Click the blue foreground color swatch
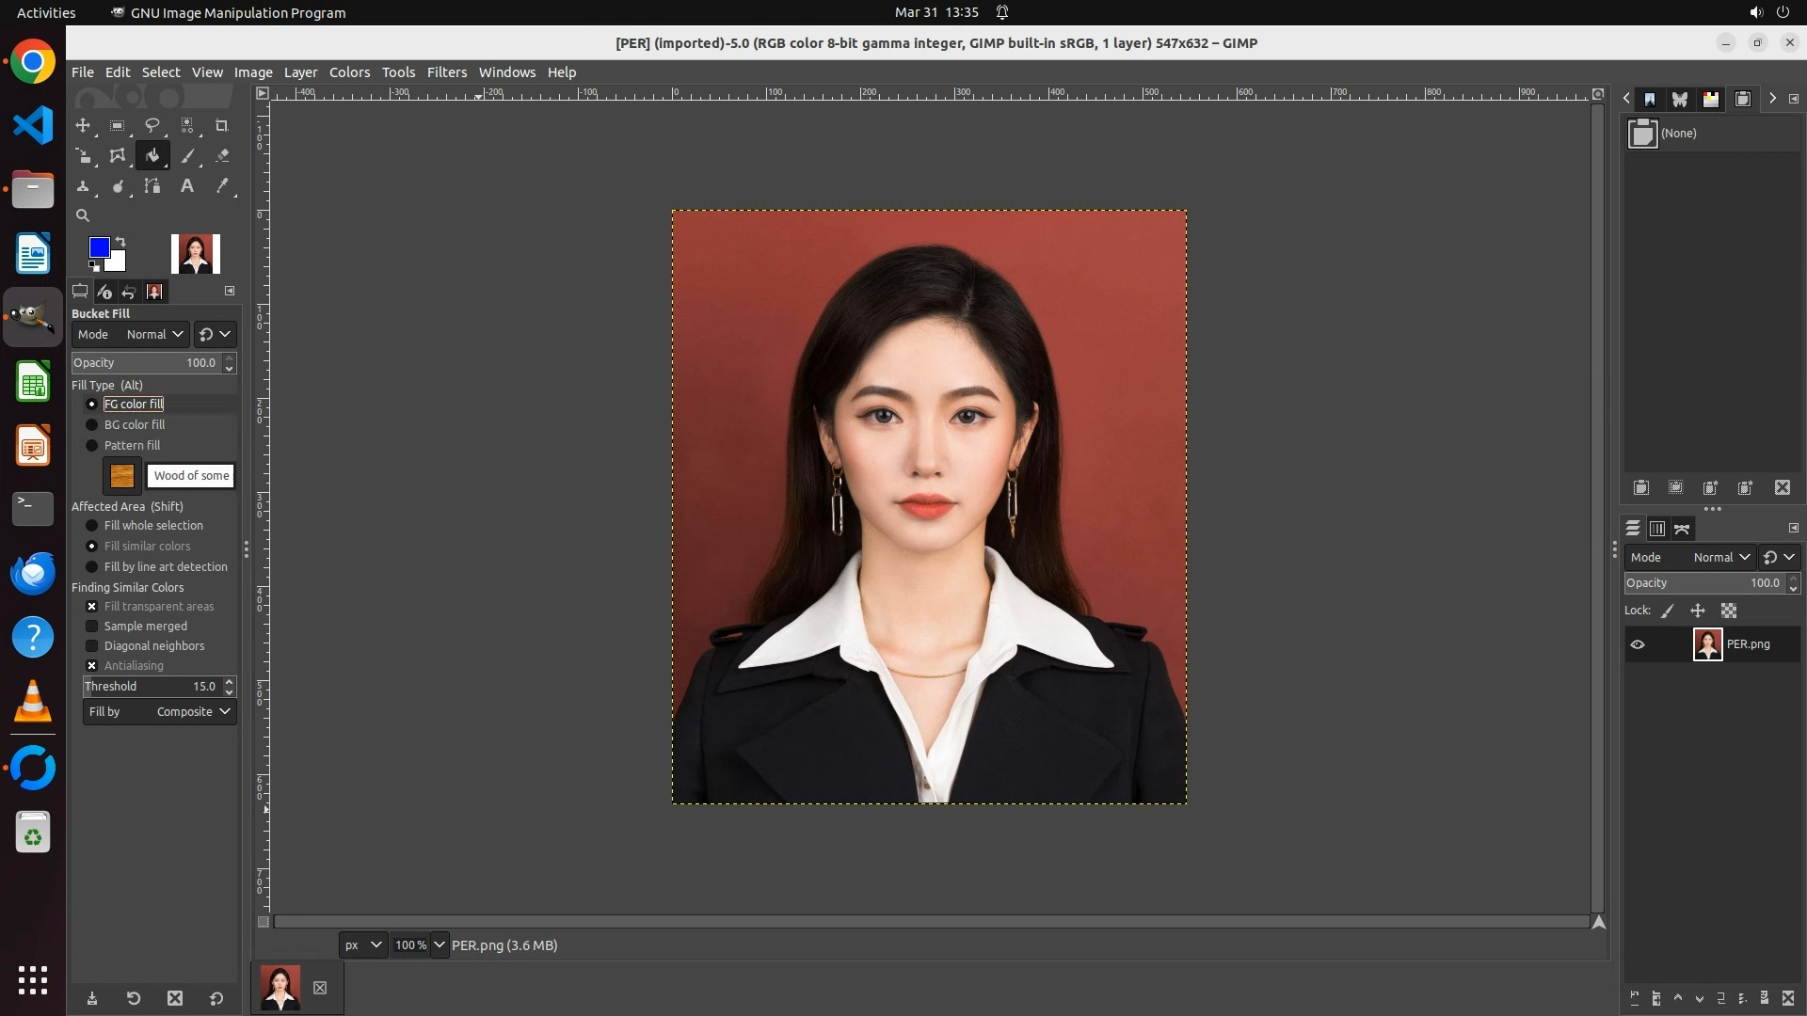This screenshot has width=1807, height=1016. 98,247
